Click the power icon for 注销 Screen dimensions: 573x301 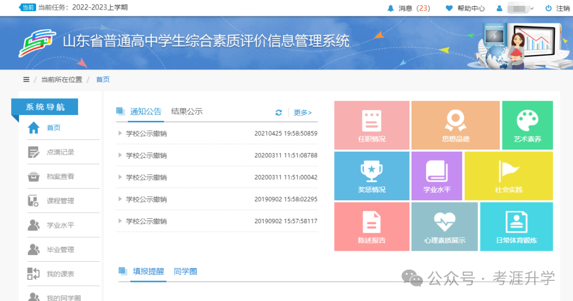[549, 8]
